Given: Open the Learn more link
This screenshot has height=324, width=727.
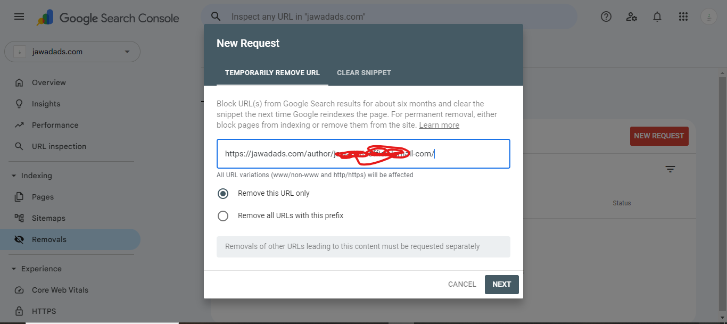Looking at the screenshot, I should pos(439,125).
